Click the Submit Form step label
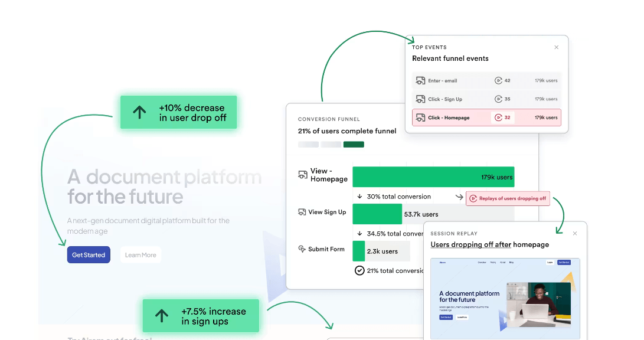The height and width of the screenshot is (340, 644). pos(326,249)
